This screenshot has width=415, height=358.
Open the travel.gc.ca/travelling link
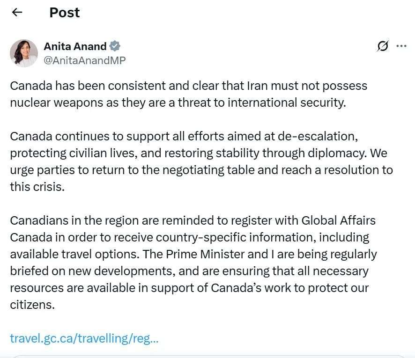(84, 338)
